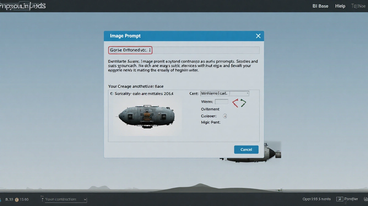Image resolution: width=368 pixels, height=206 pixels.
Task: Open the Bl Base menu
Action: [x=320, y=6]
